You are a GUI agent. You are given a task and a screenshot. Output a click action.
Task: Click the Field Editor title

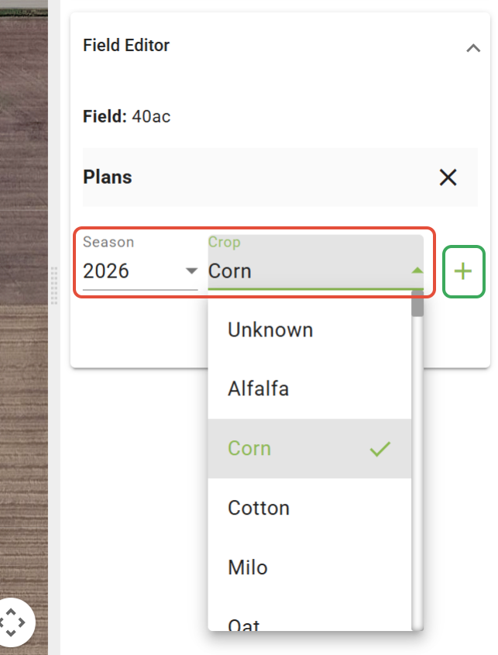(126, 46)
